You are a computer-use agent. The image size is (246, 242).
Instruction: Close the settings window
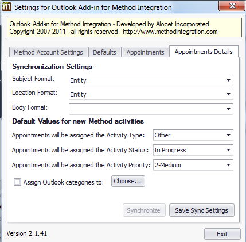(232, 6)
